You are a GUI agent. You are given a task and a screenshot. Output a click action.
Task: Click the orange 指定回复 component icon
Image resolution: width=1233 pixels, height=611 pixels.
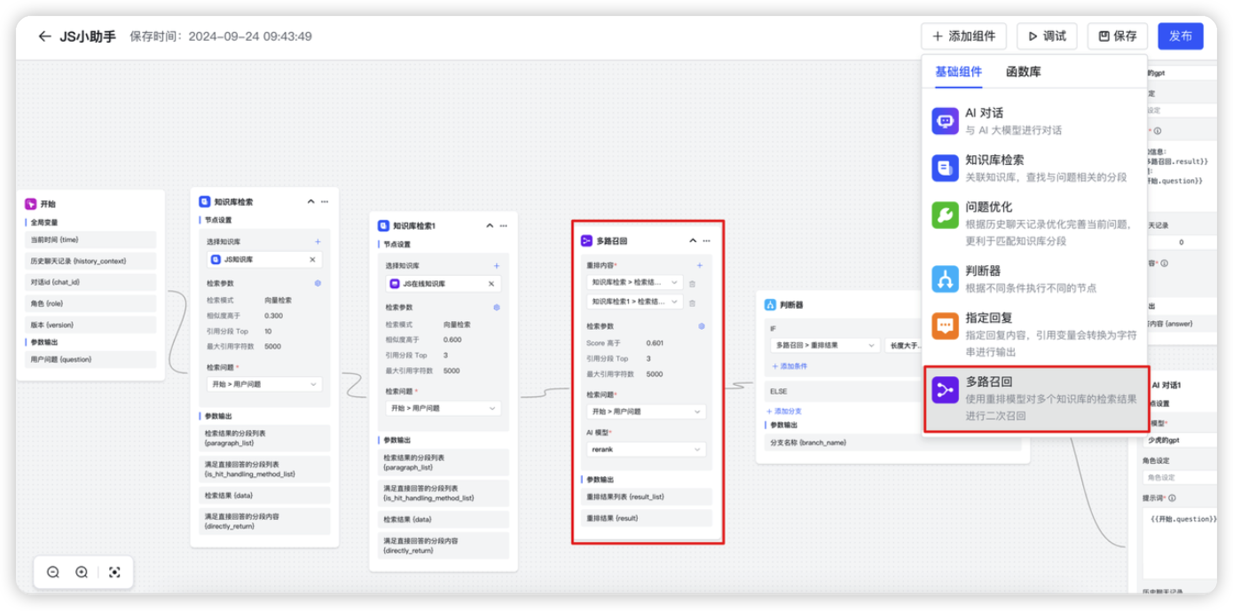[x=945, y=326]
